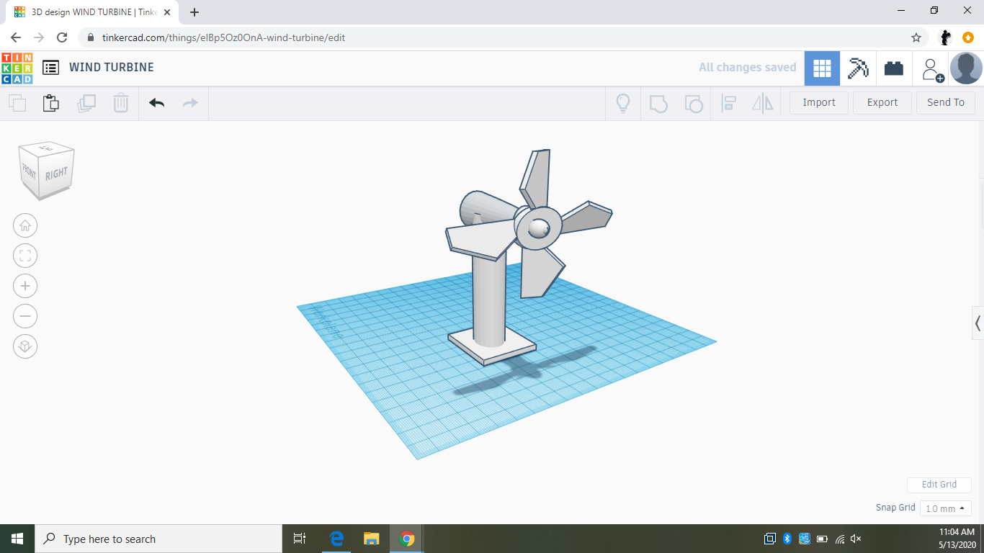Open the Tinkercad designs menu icon
Screen dimensions: 984x553
point(50,67)
